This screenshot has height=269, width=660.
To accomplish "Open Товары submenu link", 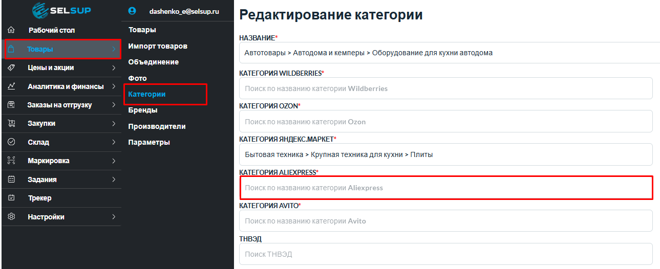I will [x=142, y=30].
